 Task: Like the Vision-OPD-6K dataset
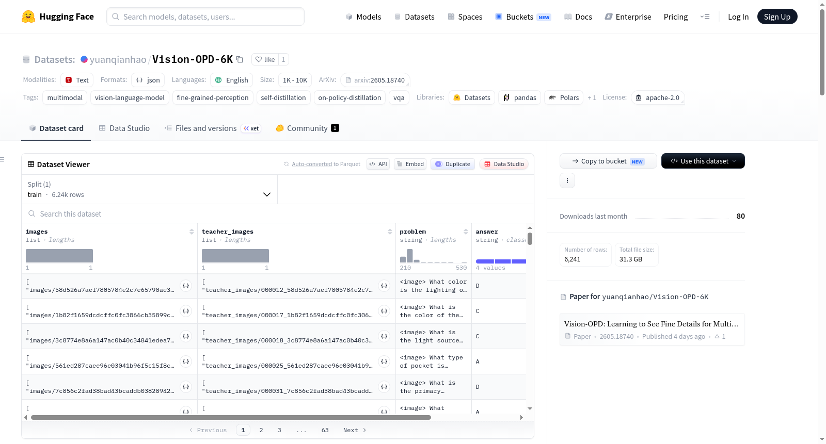pyautogui.click(x=265, y=59)
